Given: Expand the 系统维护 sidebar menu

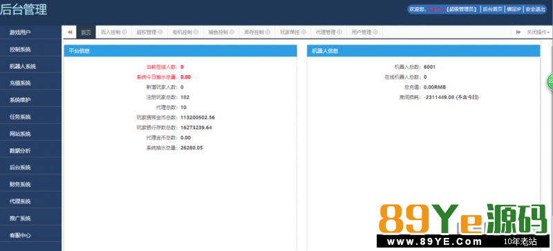Looking at the screenshot, I should coord(30,100).
